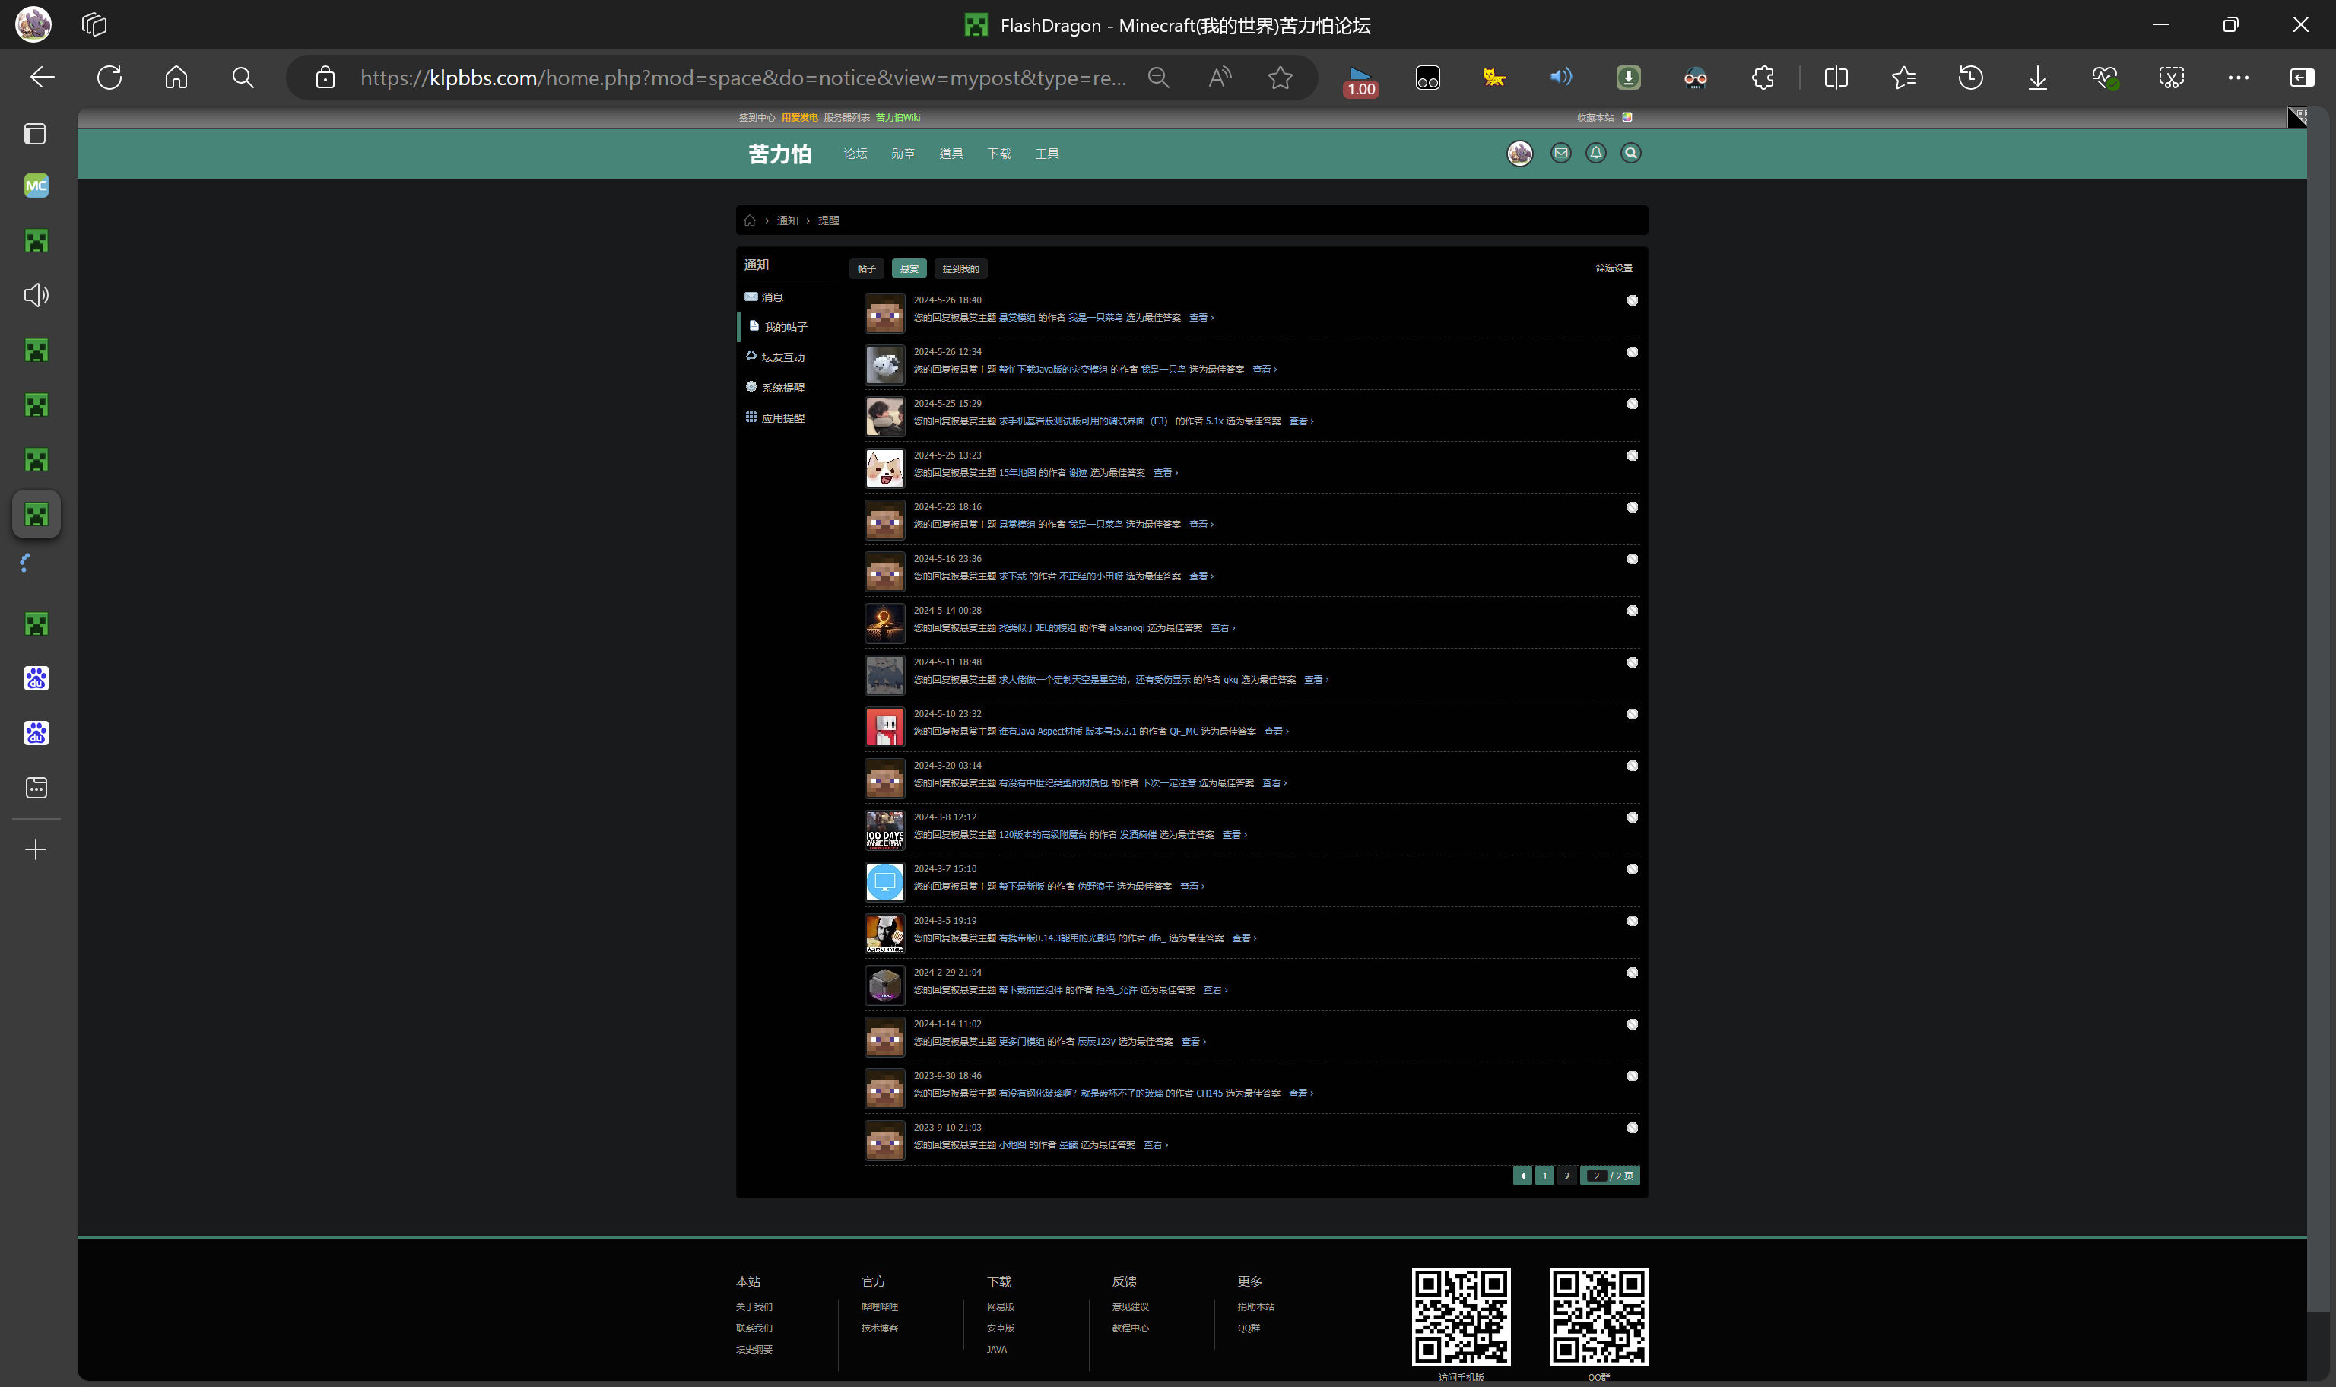Expand the browser three-dots settings menu
Viewport: 2336px width, 1387px height.
(2238, 78)
